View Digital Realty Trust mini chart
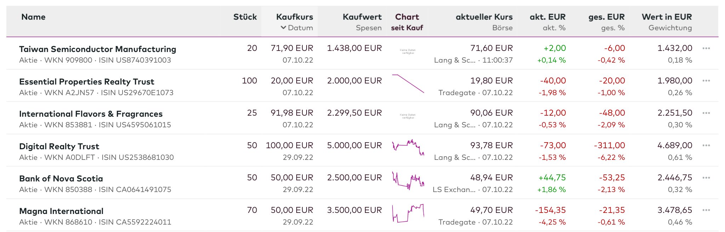The height and width of the screenshot is (232, 725). click(408, 147)
